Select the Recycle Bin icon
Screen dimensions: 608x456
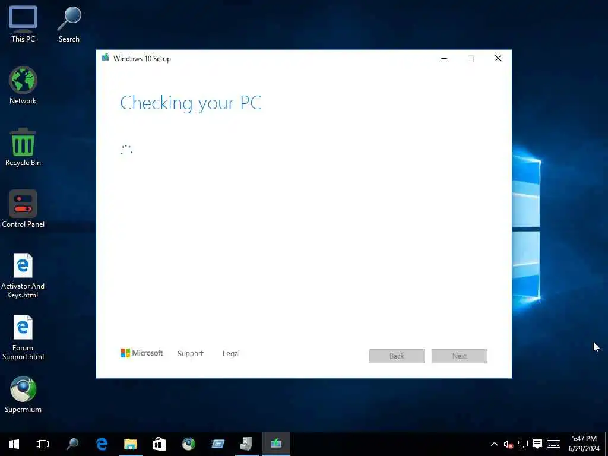coord(23,147)
